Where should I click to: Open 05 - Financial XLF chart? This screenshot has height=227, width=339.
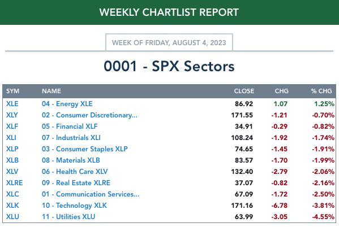70,126
